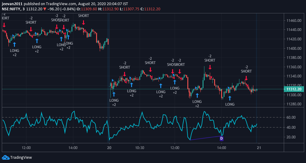
Task: Click the 21 date label on time axis
Action: pos(259,148)
